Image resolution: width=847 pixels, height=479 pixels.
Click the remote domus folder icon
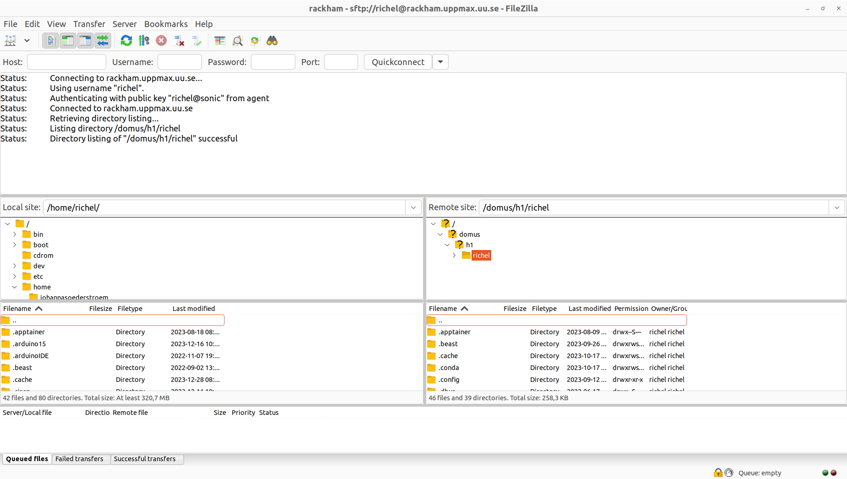452,234
